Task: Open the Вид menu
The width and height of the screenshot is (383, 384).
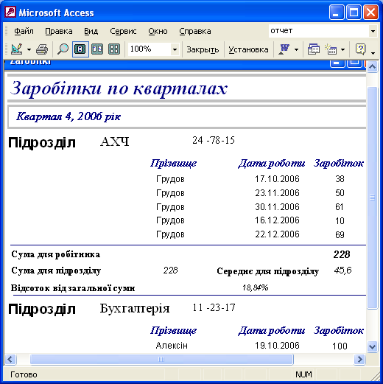Action: pos(91,31)
